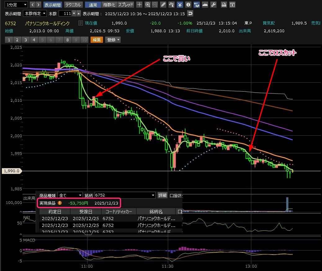This screenshot has height=271, width=322.
Task: Select chart preset tab 1
Action: 9,40
